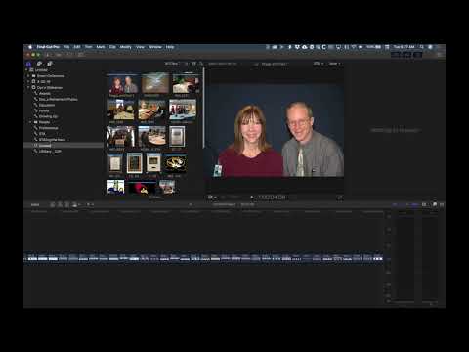Select the Smart Collections row
Image resolution: width=469 pixels, height=352 pixels.
pos(64,76)
